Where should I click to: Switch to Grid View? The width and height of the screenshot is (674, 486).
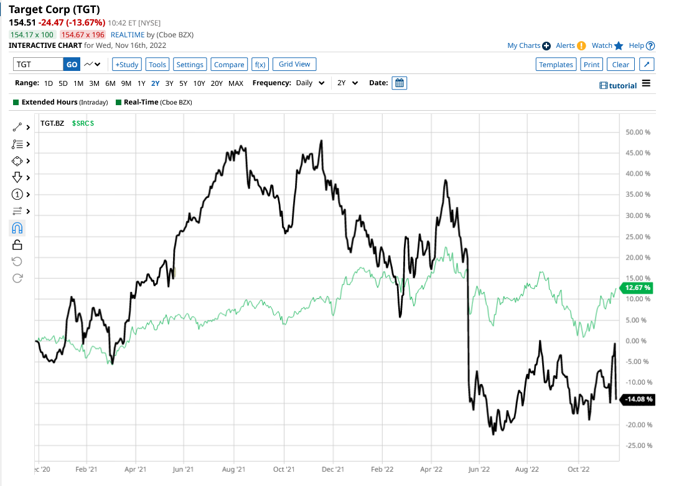pos(294,64)
